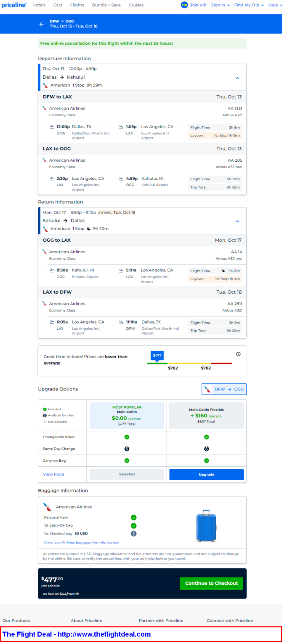Click Continue to Checkout
282x642 pixels.
pyautogui.click(x=211, y=583)
